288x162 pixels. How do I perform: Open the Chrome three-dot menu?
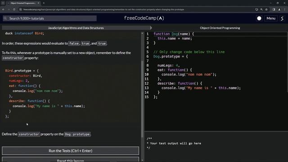point(284,9)
